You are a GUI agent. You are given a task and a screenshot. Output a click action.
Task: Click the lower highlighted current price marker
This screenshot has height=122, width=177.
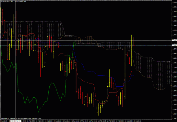coord(174,45)
